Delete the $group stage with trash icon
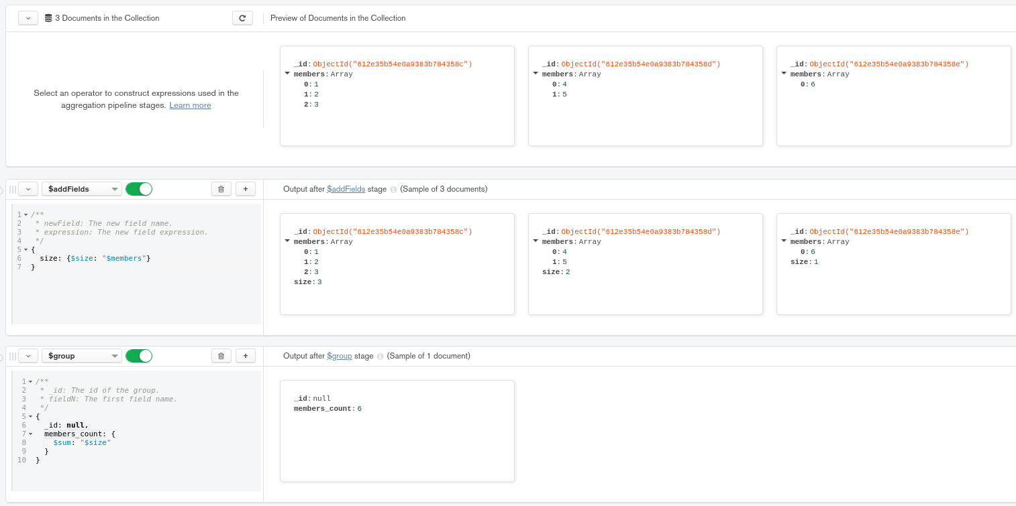Viewport: 1016px width, 506px height. pos(221,356)
